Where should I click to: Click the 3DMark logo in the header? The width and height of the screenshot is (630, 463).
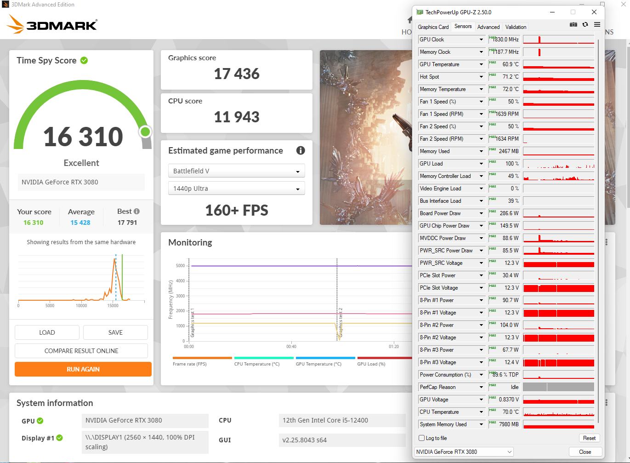coord(53,24)
